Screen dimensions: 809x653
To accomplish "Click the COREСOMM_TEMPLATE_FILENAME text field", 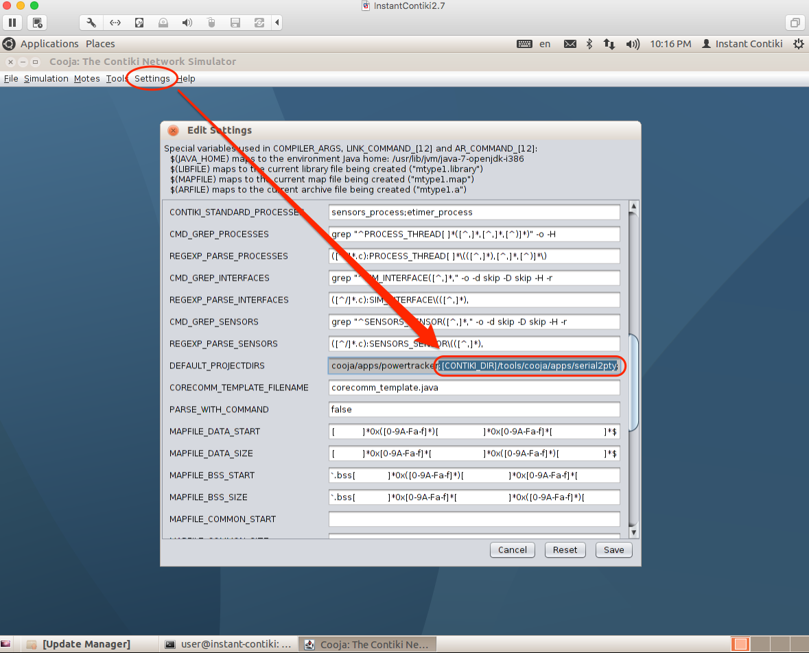I will pos(474,388).
